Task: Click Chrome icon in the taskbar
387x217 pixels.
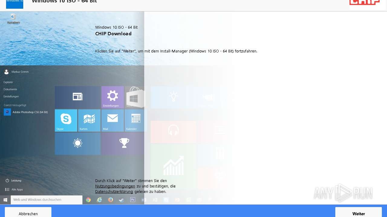Action: (x=88, y=200)
